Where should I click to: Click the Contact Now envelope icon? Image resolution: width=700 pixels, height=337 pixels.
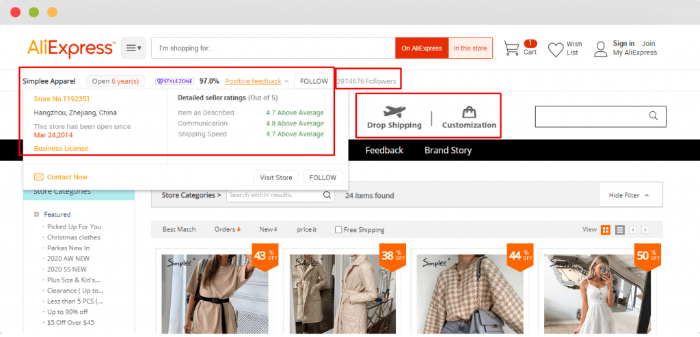pyautogui.click(x=39, y=177)
